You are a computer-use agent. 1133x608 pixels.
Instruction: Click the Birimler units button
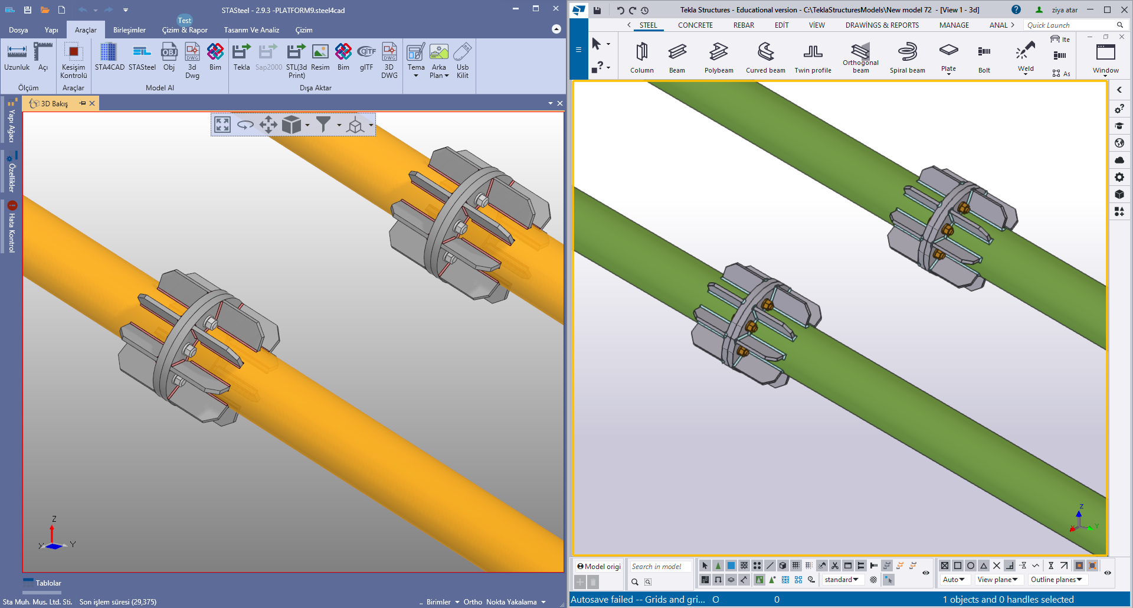(438, 602)
